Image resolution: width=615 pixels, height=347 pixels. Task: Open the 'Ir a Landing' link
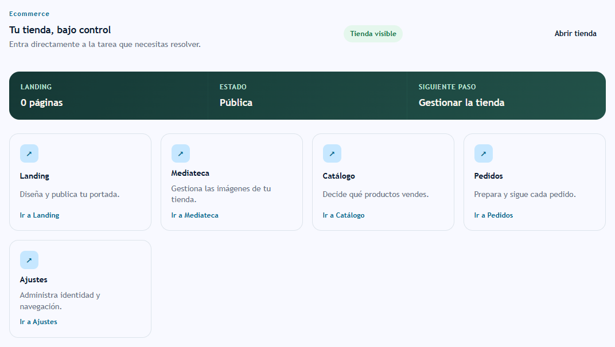[40, 215]
